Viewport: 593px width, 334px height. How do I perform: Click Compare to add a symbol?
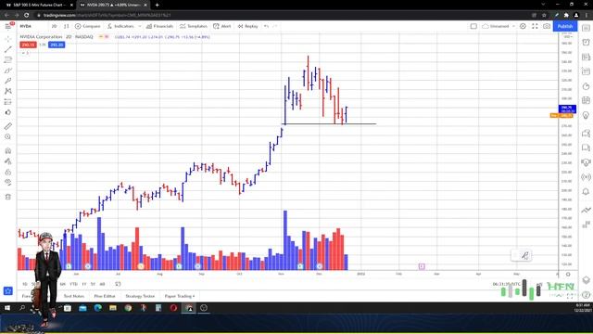[x=88, y=26]
